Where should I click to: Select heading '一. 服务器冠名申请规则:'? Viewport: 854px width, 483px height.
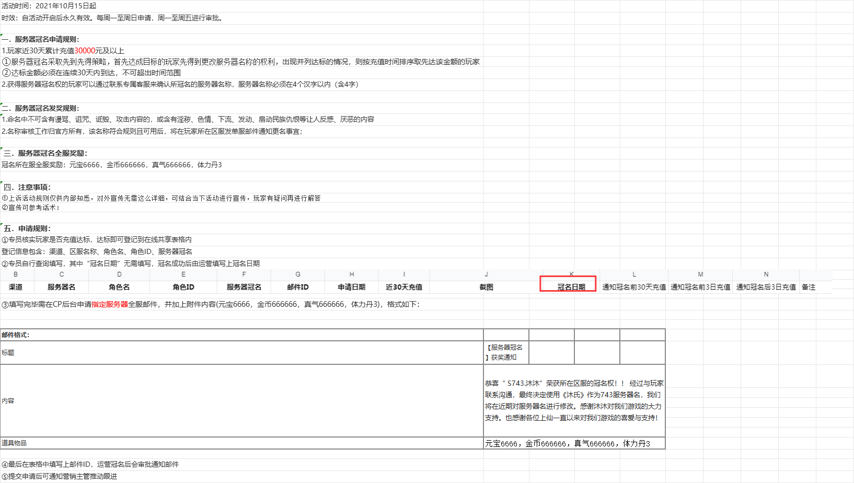[41, 39]
